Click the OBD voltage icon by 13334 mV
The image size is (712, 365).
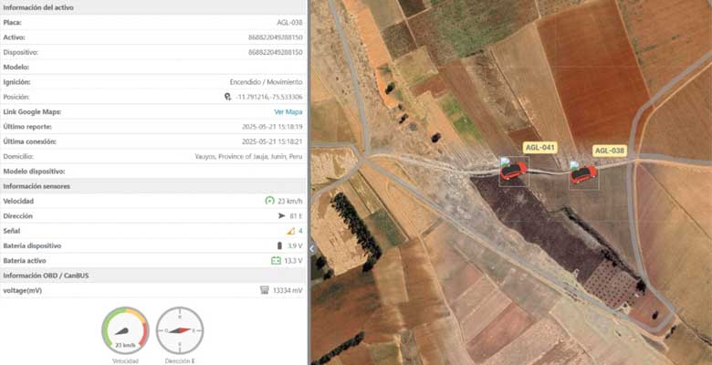pyautogui.click(x=265, y=290)
